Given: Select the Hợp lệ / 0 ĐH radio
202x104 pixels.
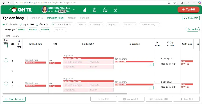Looking at the screenshot, I should (x=20, y=24).
